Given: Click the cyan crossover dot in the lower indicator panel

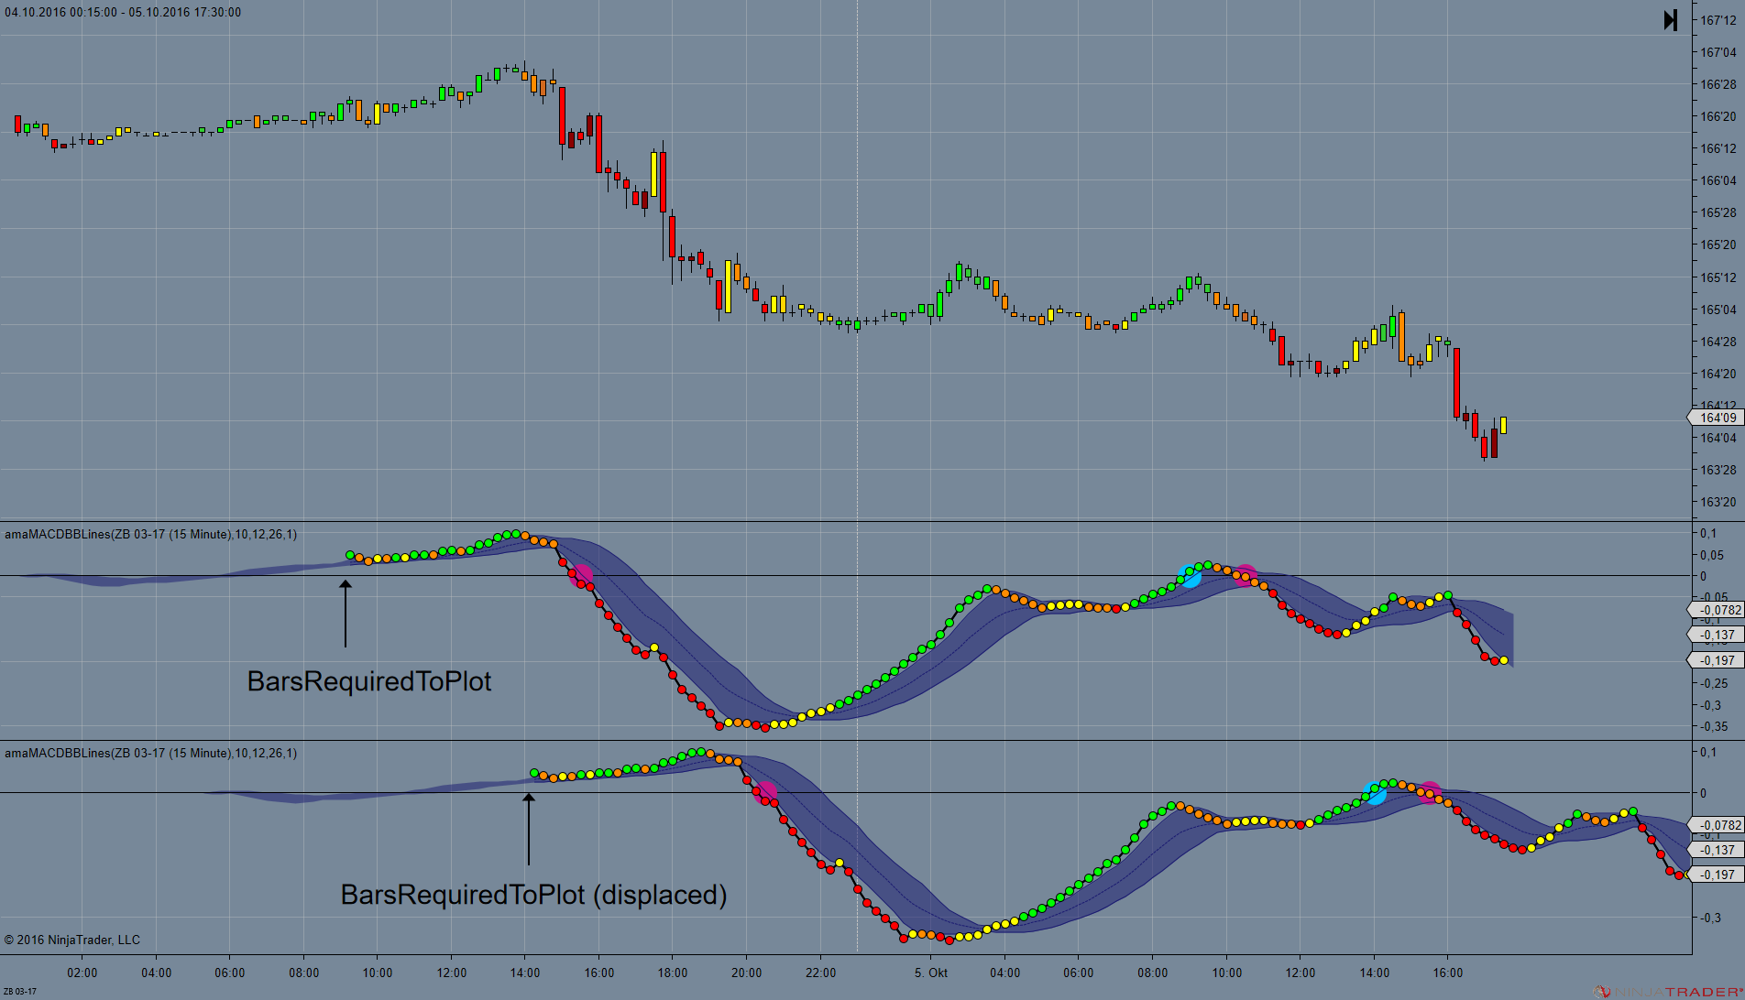Looking at the screenshot, I should [1375, 793].
